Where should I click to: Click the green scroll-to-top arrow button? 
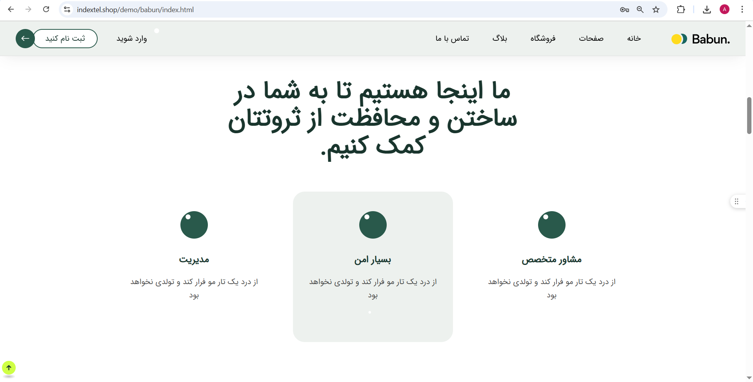(x=9, y=368)
